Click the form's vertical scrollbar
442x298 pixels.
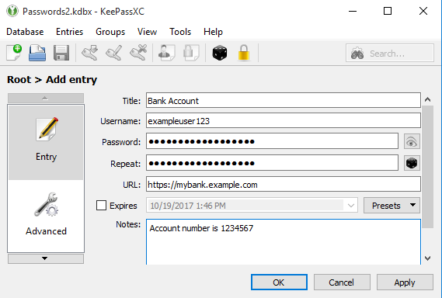pyautogui.click(x=427, y=167)
